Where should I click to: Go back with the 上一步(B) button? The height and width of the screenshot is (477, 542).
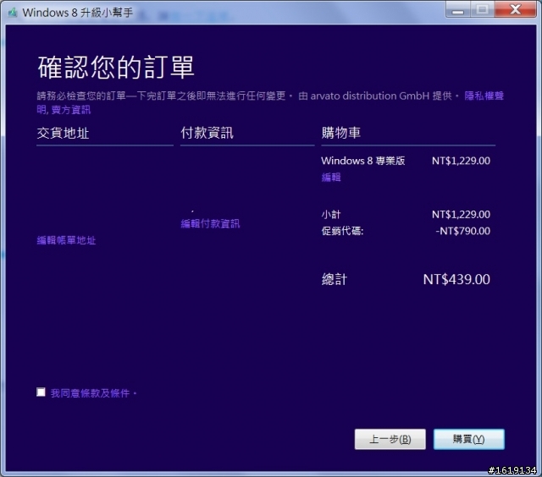point(390,439)
